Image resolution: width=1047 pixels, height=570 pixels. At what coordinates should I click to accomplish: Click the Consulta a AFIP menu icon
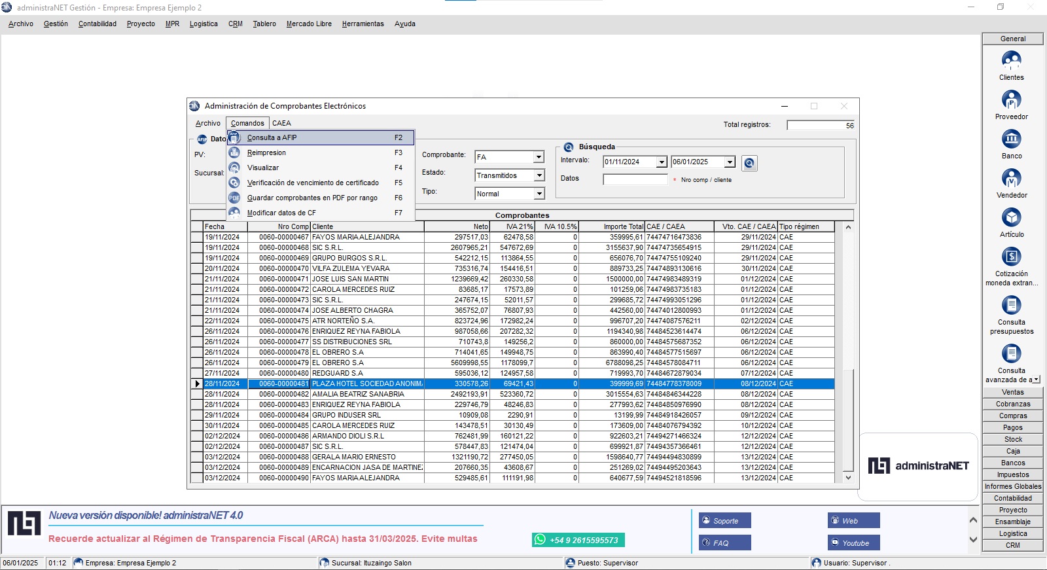(x=234, y=137)
